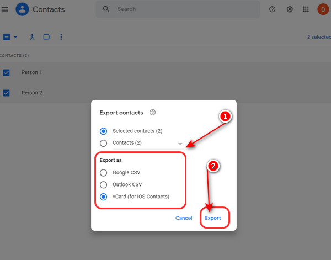Click the Export button
The width and height of the screenshot is (331, 260).
click(213, 218)
